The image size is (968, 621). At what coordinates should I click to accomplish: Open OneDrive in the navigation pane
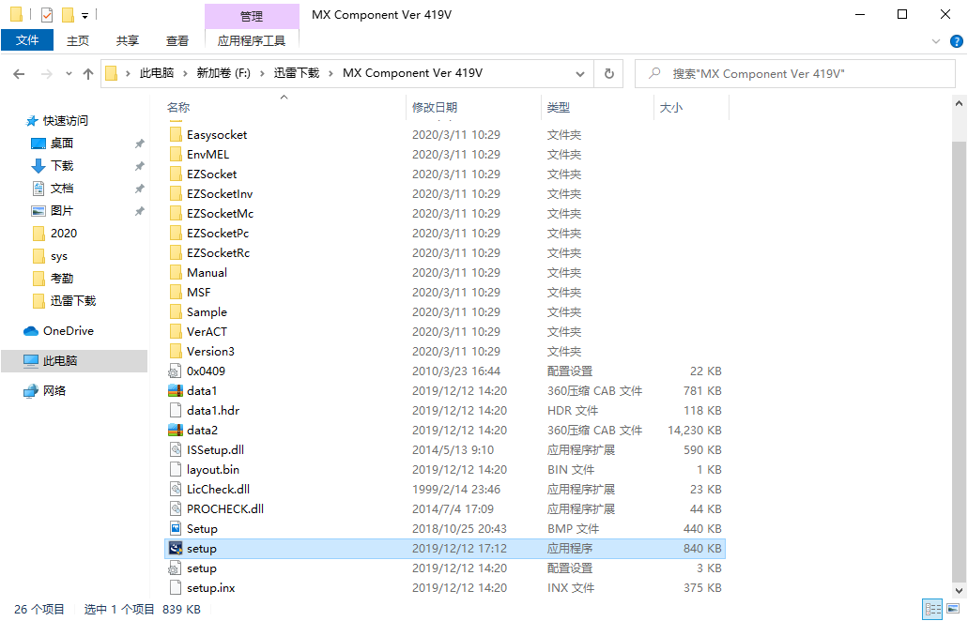tap(68, 330)
